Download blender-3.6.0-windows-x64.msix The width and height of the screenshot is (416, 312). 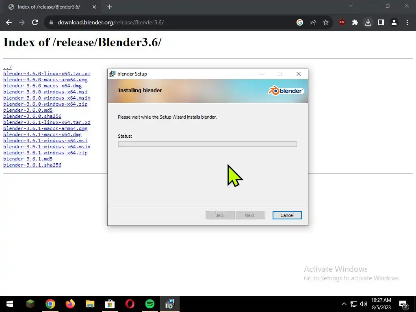tap(47, 98)
